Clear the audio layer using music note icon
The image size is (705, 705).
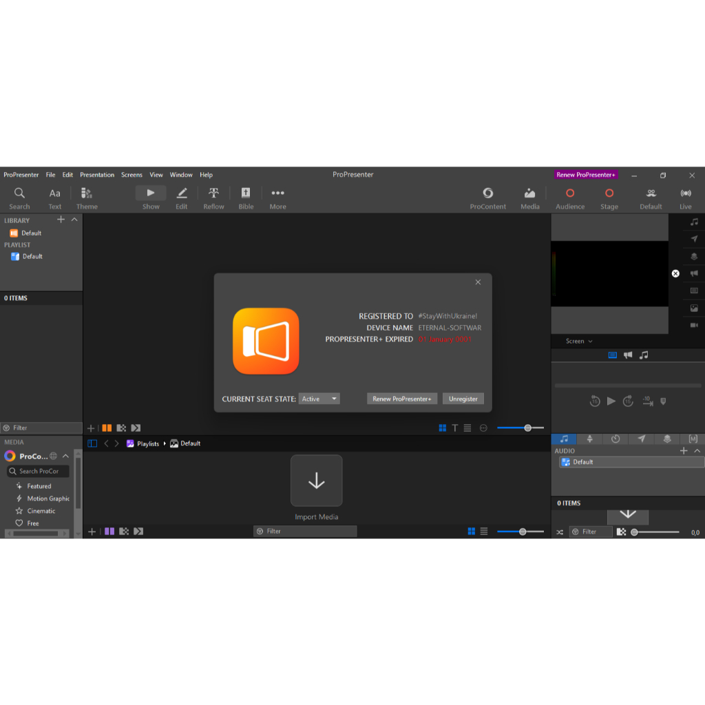(x=694, y=222)
